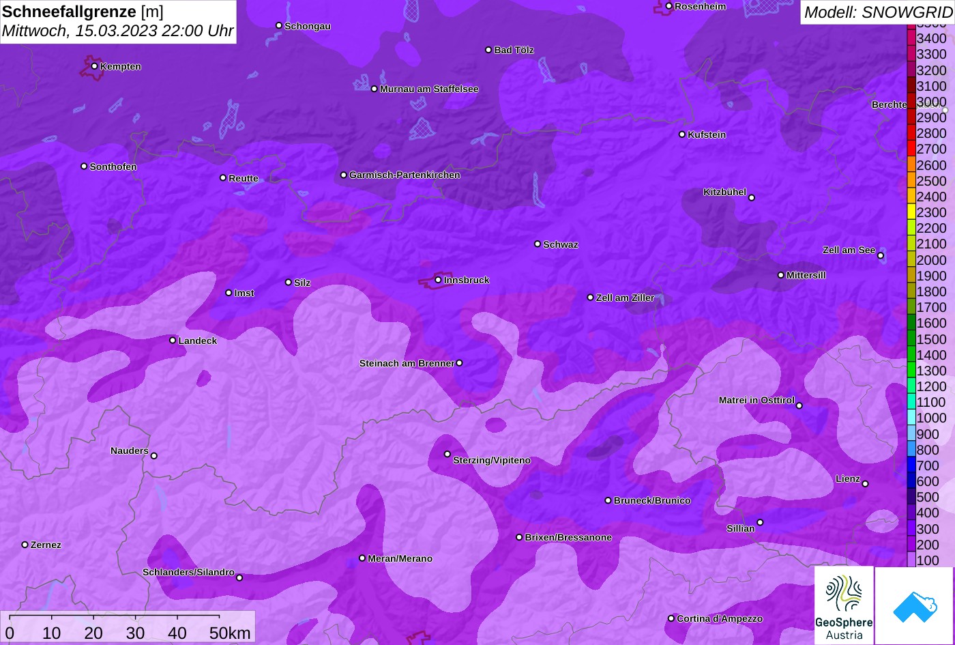Click the Reutte marker dot
This screenshot has width=955, height=645.
click(x=222, y=177)
